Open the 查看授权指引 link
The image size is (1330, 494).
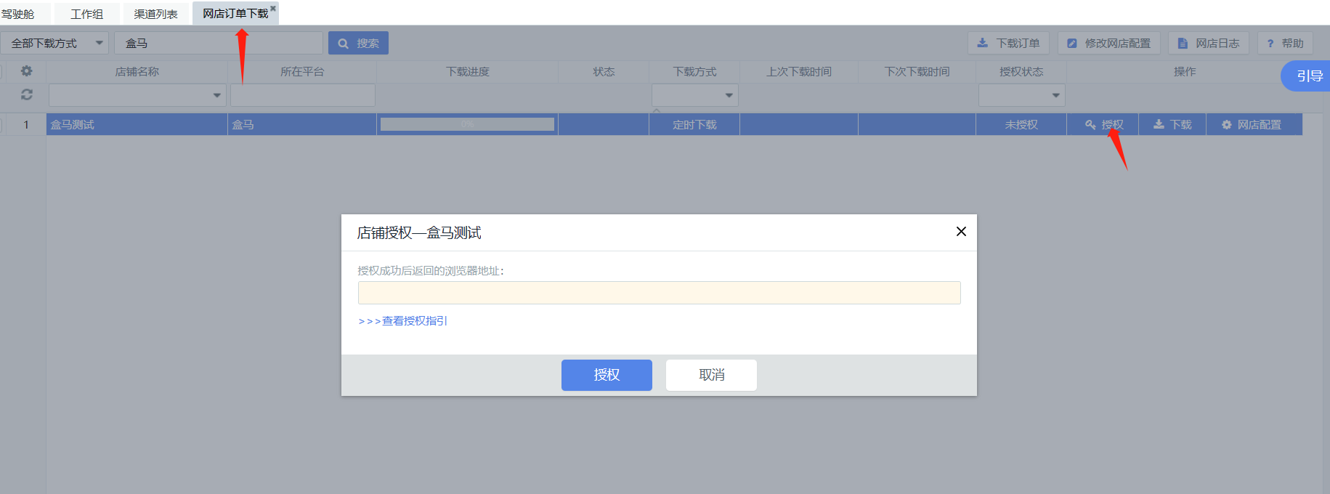(403, 321)
